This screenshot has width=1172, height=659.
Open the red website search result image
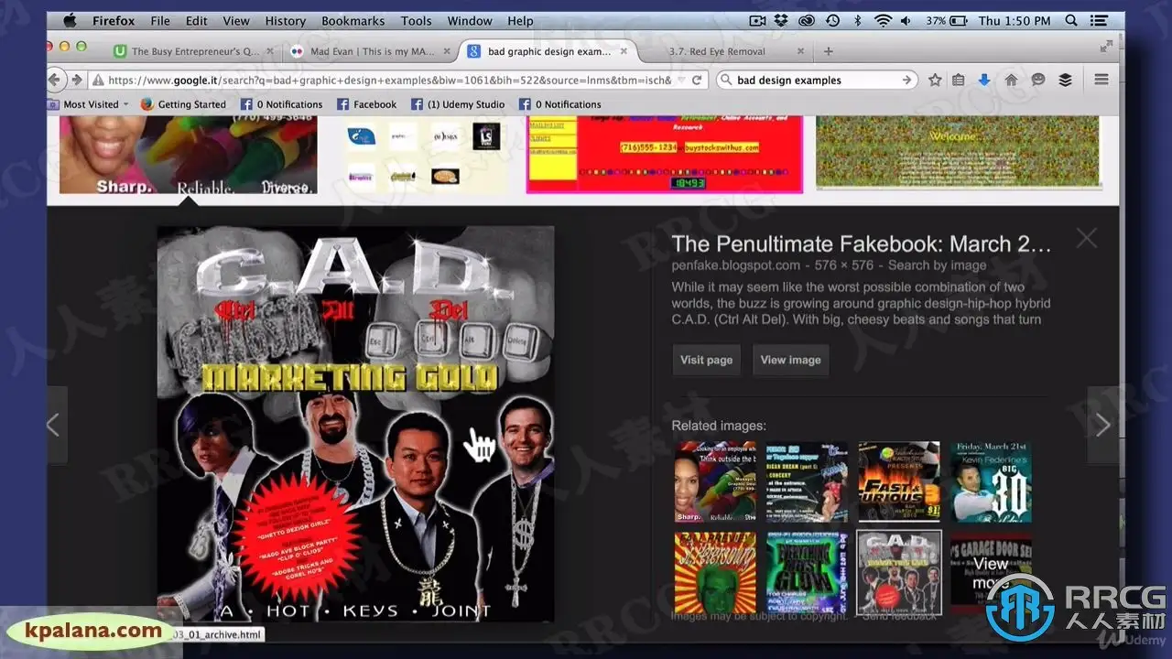coord(665,153)
